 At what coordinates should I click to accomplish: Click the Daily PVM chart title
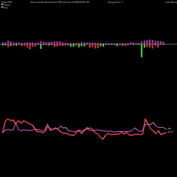tap(7, 2)
